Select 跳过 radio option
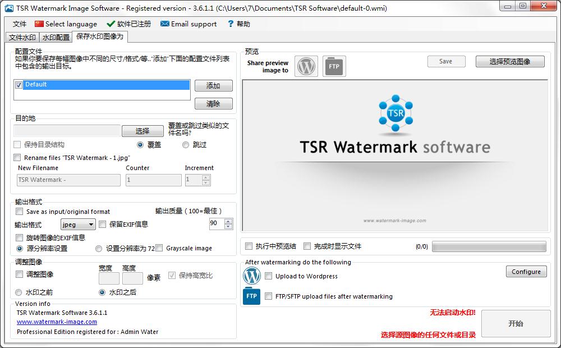 click(185, 145)
